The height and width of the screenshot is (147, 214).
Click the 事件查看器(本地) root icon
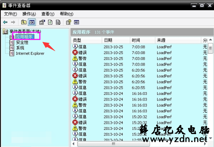tap(5, 32)
